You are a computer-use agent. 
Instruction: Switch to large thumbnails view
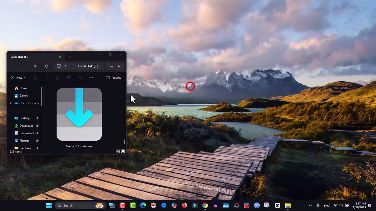pyautogui.click(x=123, y=152)
